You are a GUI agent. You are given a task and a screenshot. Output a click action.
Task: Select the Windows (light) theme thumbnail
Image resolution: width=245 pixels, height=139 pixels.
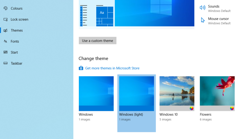click(137, 94)
